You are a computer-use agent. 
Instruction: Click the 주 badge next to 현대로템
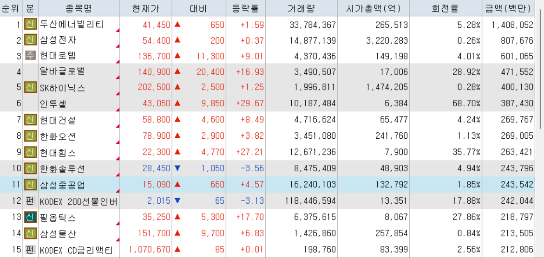point(30,56)
